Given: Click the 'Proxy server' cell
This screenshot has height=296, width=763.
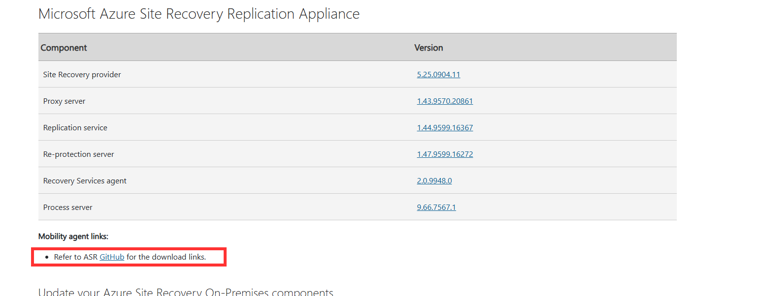Looking at the screenshot, I should click(226, 101).
